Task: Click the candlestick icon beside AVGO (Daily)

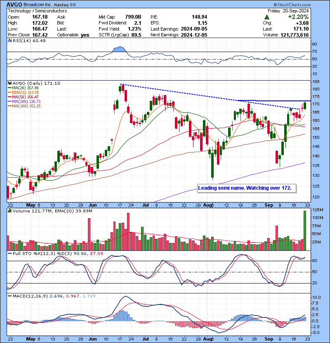Action: (x=9, y=83)
